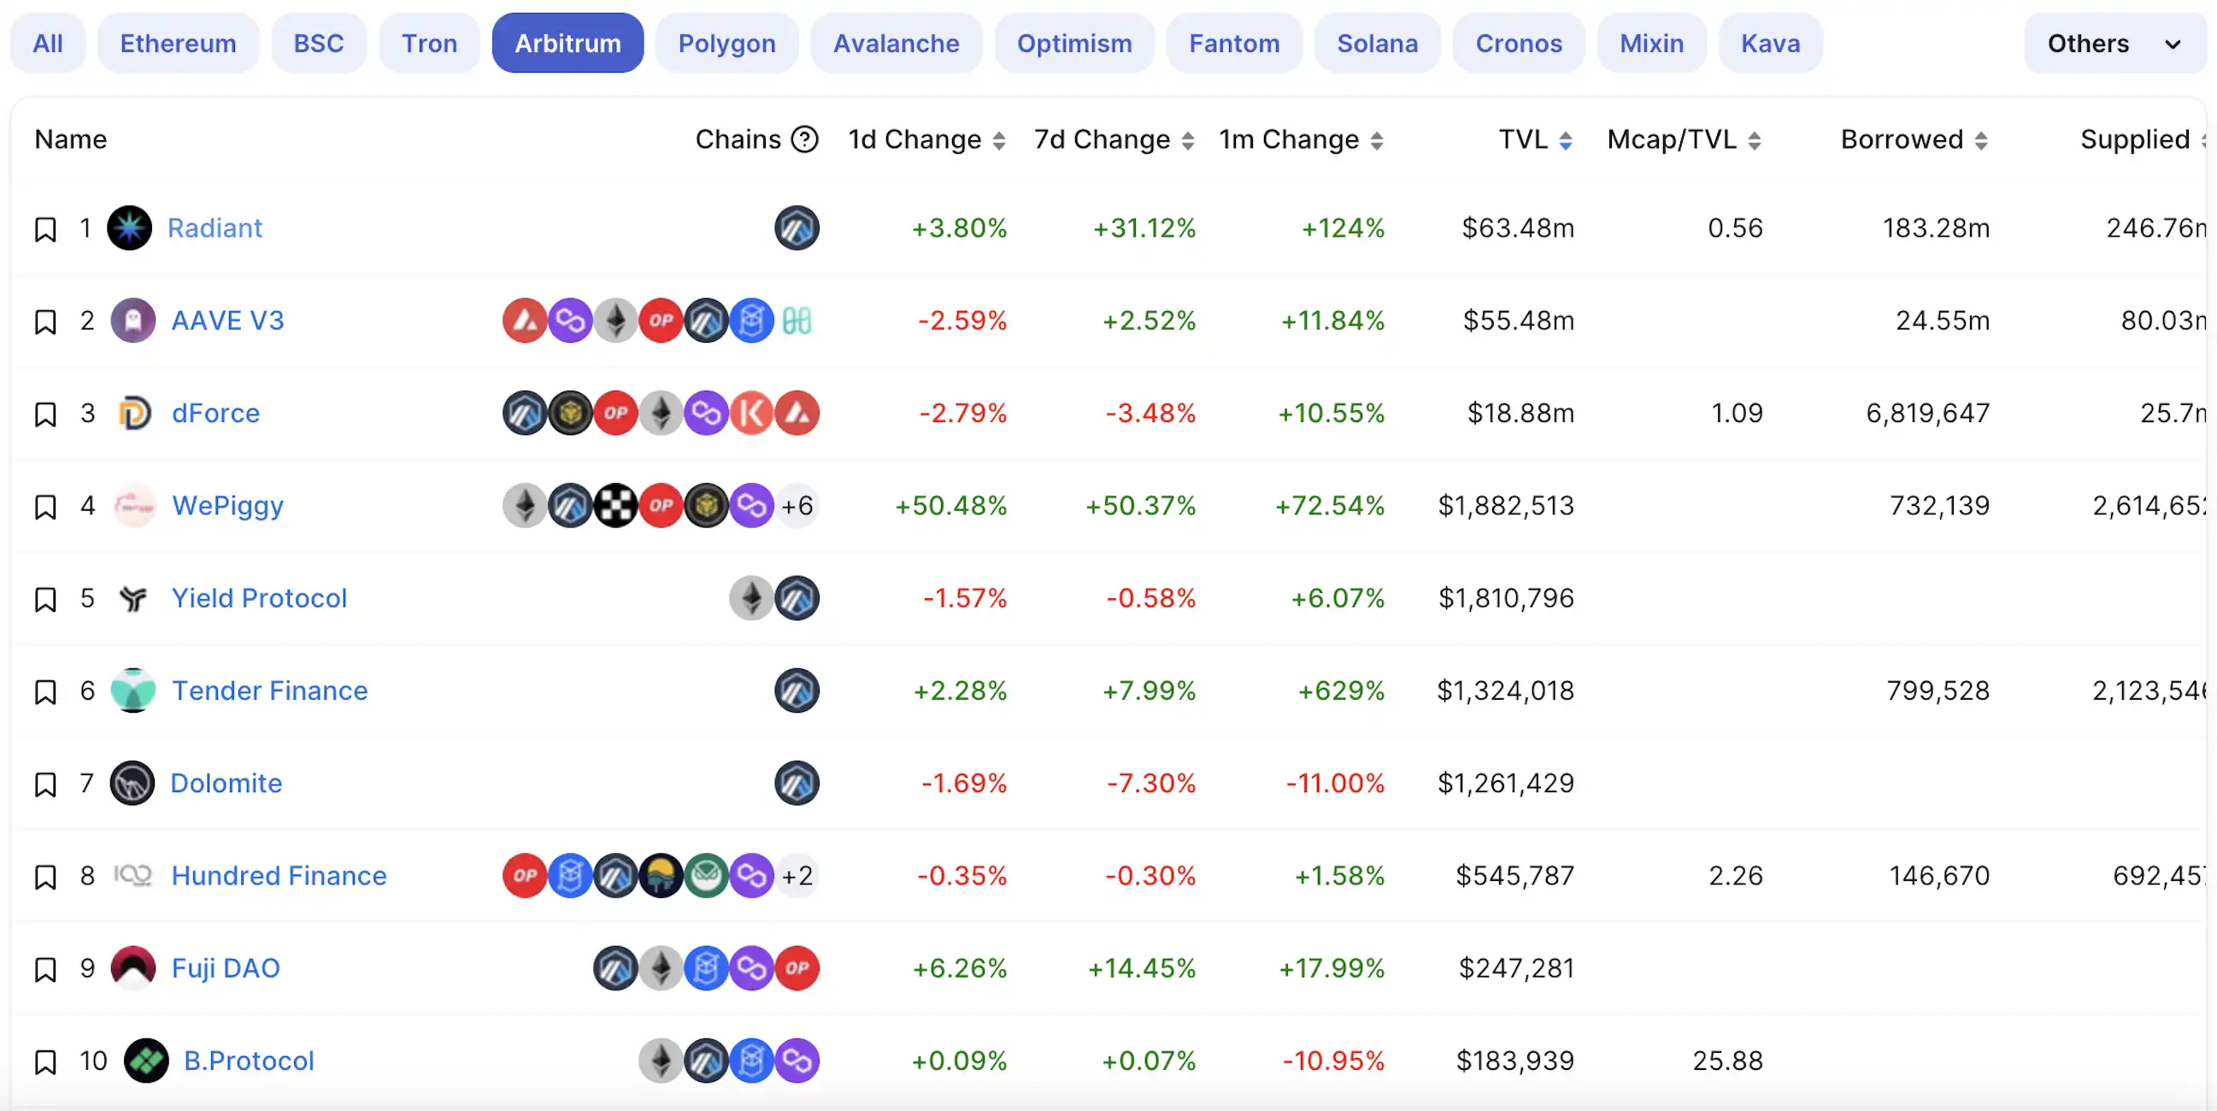Open the Tender Finance link
The height and width of the screenshot is (1111, 2217).
point(269,691)
